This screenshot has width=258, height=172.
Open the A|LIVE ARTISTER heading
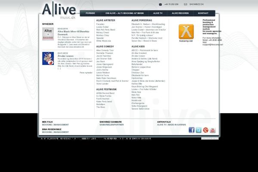click(x=106, y=20)
